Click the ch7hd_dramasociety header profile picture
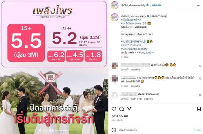The image size is (203, 134). tap(115, 5)
